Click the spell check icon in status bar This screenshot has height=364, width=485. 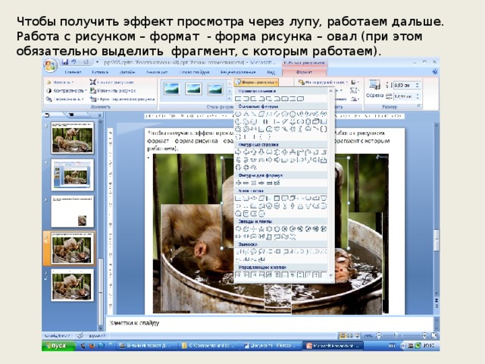coord(80,335)
